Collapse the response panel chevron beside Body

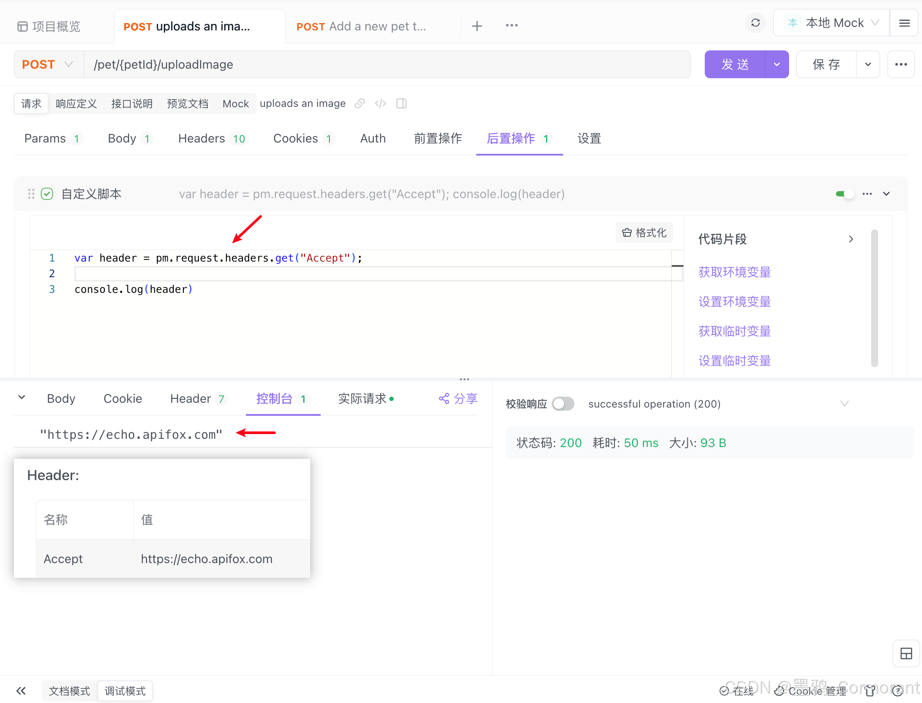point(22,397)
